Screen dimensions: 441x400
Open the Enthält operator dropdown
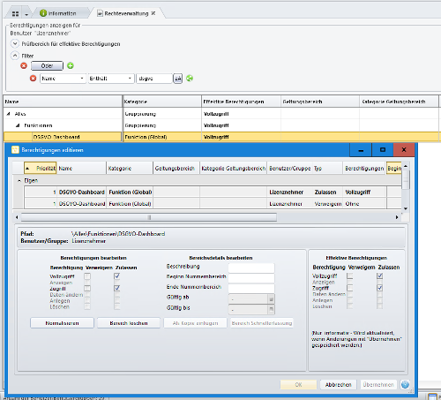pos(130,79)
